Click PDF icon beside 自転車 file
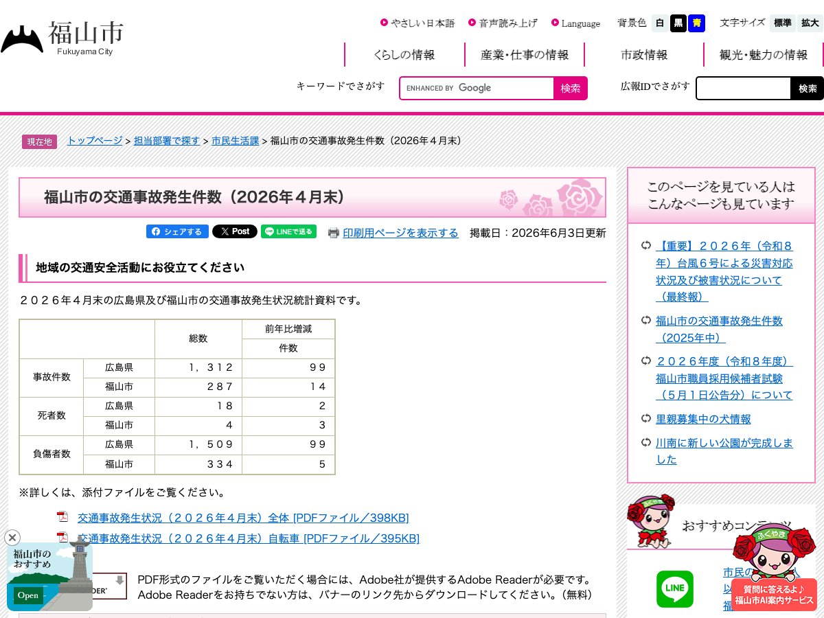 point(62,537)
